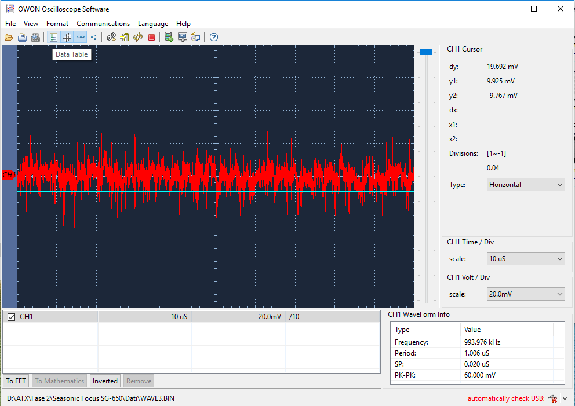Click the 'automatically check USB' status text
The height and width of the screenshot is (406, 575).
click(506, 398)
